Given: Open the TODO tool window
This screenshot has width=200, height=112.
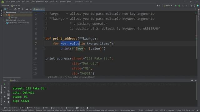Looking at the screenshot, I should point(45,108).
